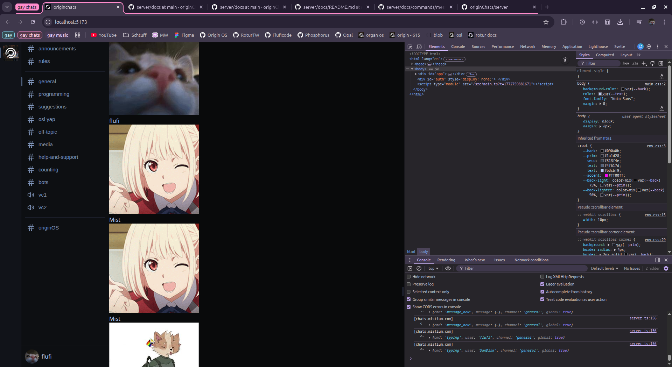Join the vc1 voice channel

[42, 195]
